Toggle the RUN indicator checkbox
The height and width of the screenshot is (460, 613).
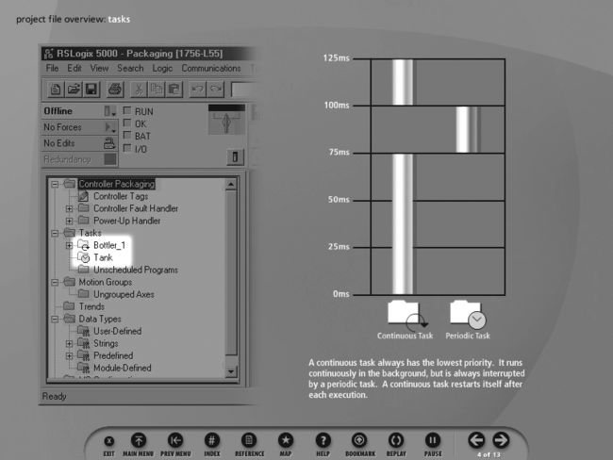coord(126,110)
